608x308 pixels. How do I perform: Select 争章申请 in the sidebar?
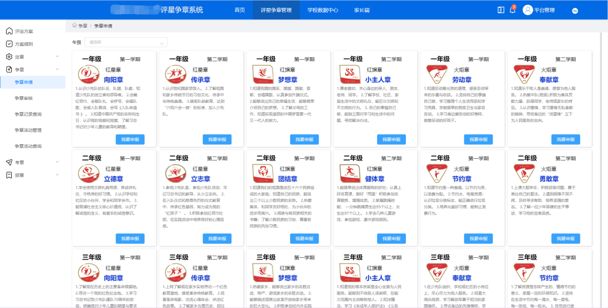pyautogui.click(x=33, y=82)
